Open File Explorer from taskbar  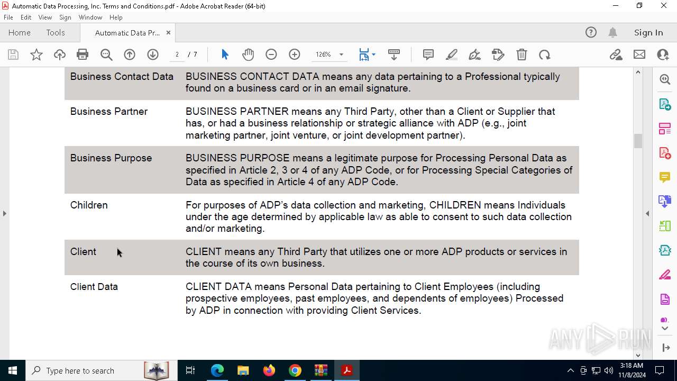[243, 370]
